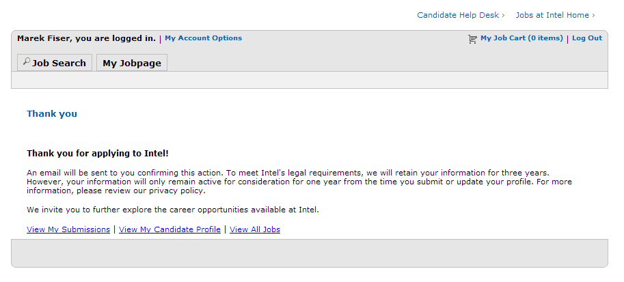624x282 pixels.
Task: Click the arrow after Jobs at Intel Home
Action: tap(593, 15)
